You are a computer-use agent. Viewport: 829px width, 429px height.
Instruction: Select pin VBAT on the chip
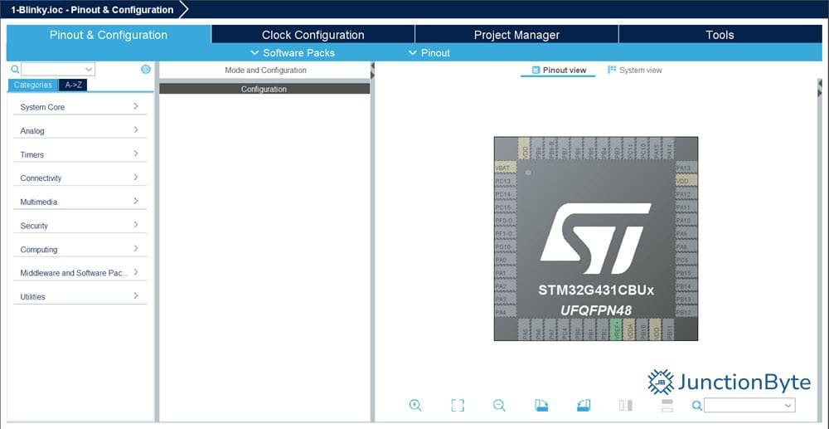coord(506,168)
